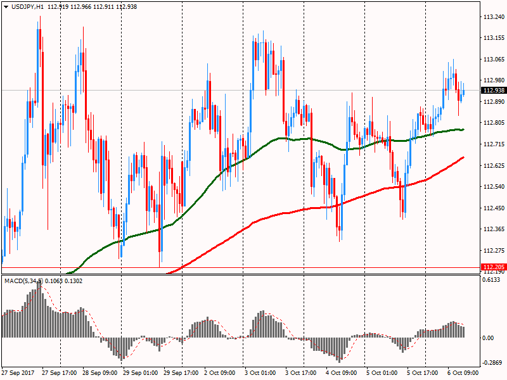Select the red horizontal line at 112.205
507x380 pixels.
pyautogui.click(x=241, y=267)
